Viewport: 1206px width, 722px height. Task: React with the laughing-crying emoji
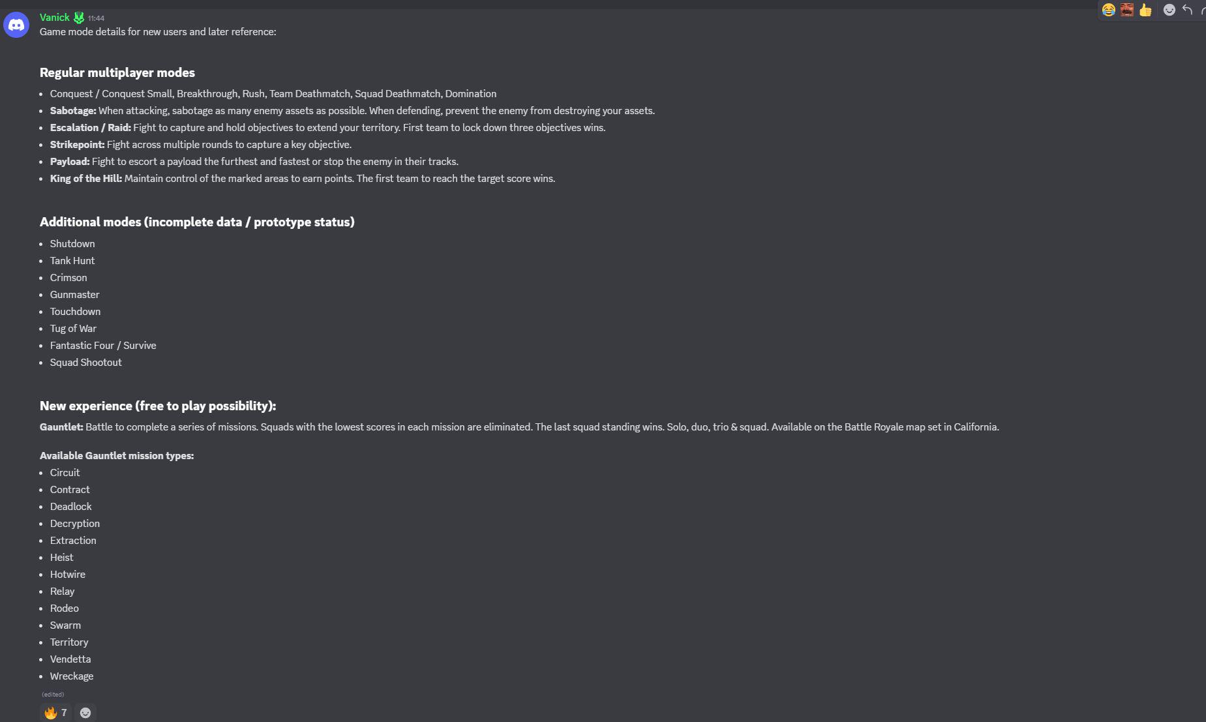pyautogui.click(x=1108, y=10)
